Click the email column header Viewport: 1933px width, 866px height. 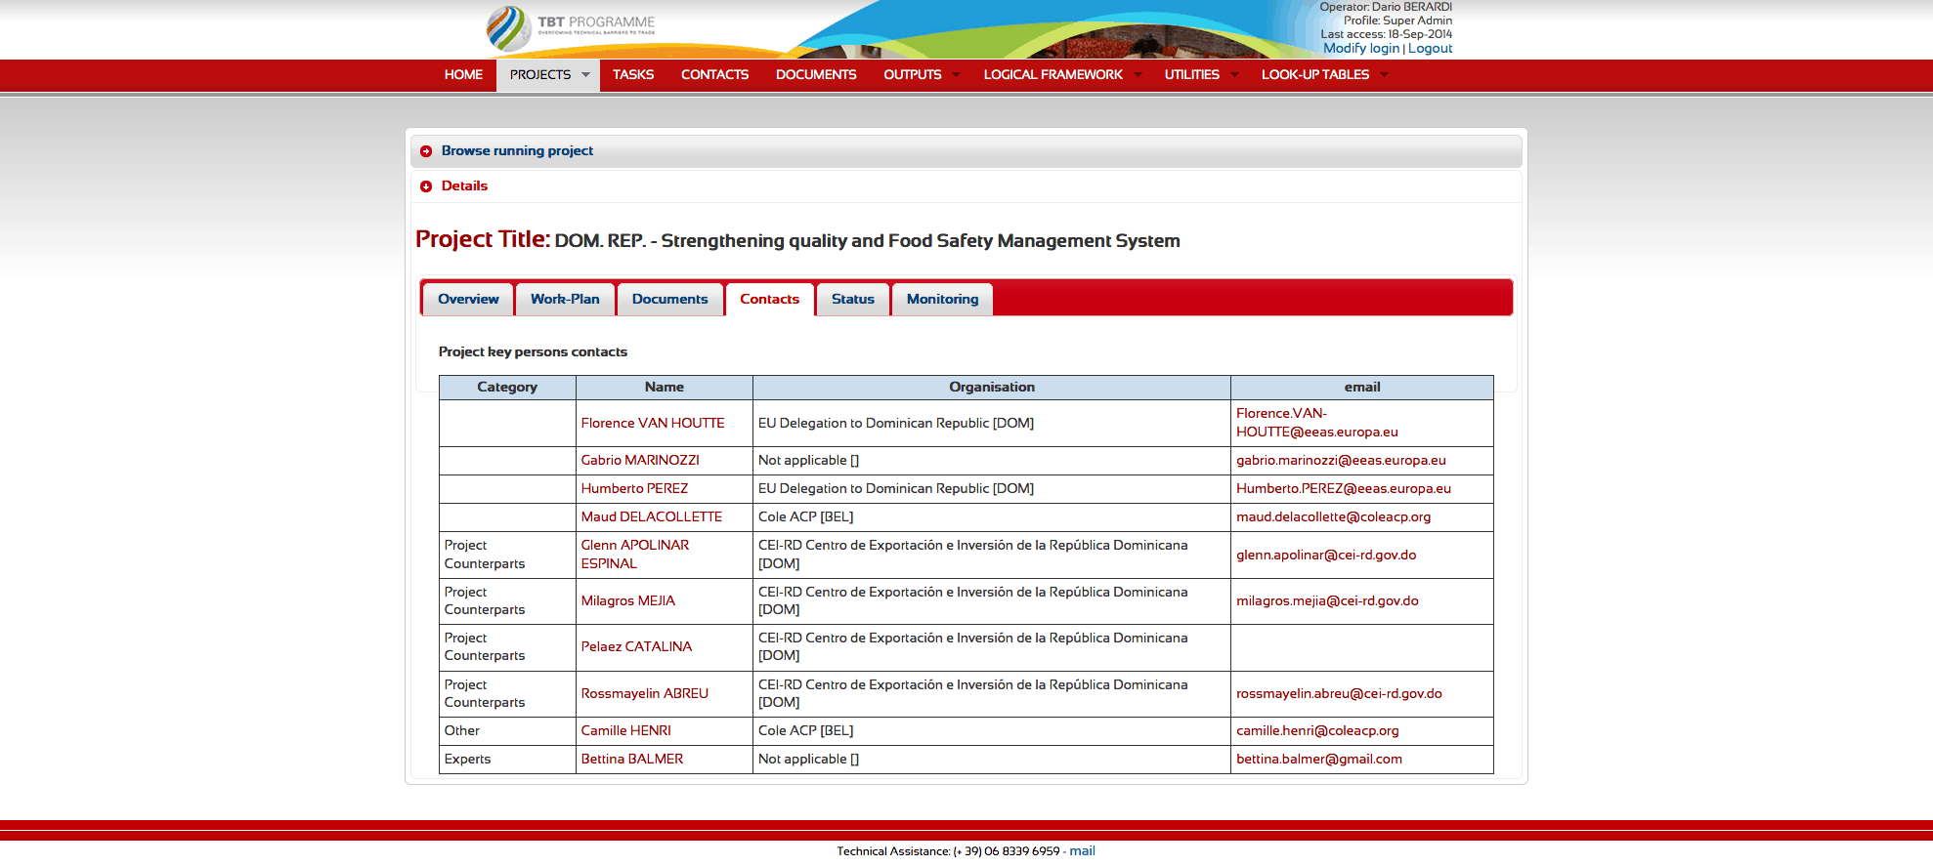(x=1362, y=388)
